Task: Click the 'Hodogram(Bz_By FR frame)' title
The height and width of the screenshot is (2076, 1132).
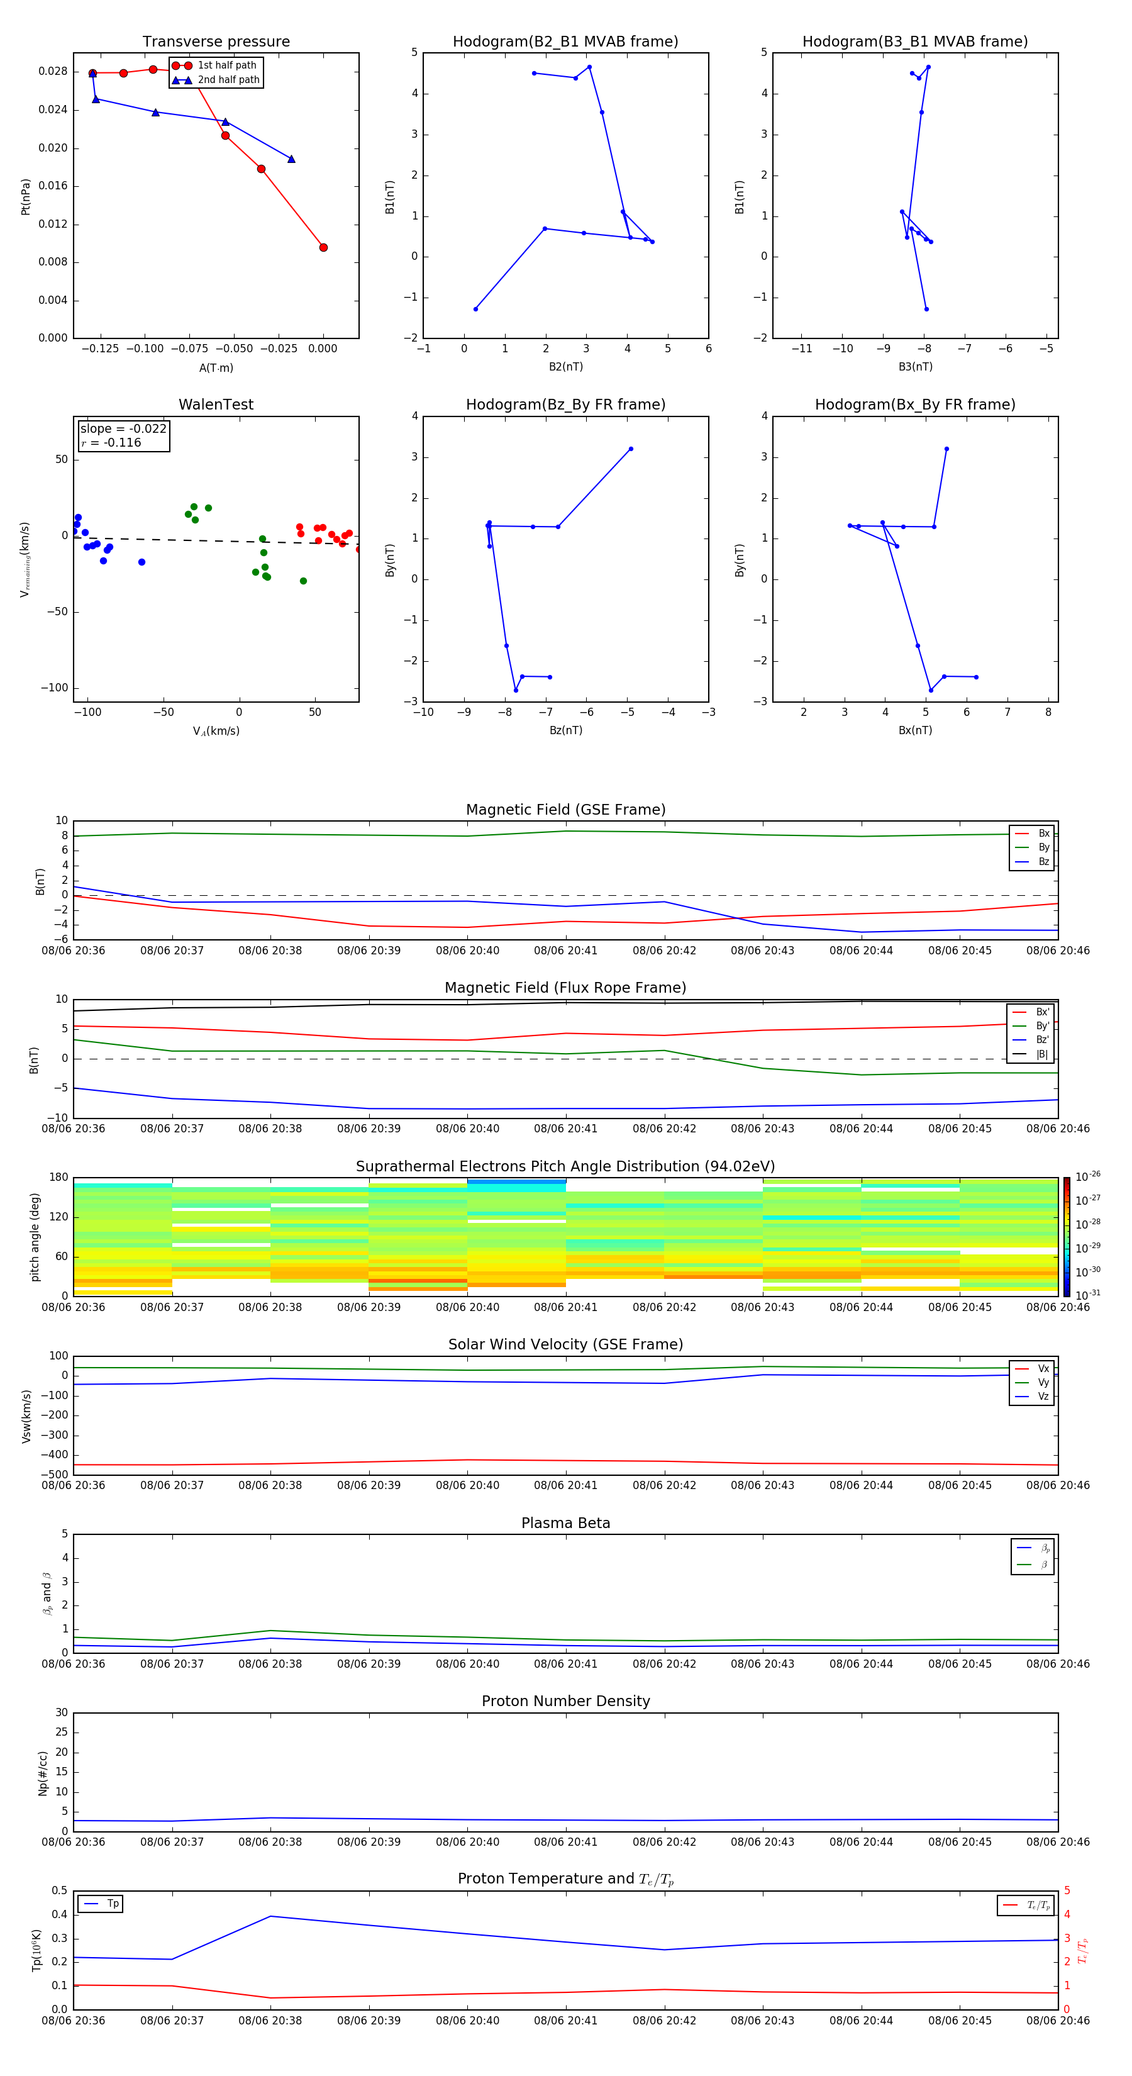Action: pyautogui.click(x=565, y=405)
